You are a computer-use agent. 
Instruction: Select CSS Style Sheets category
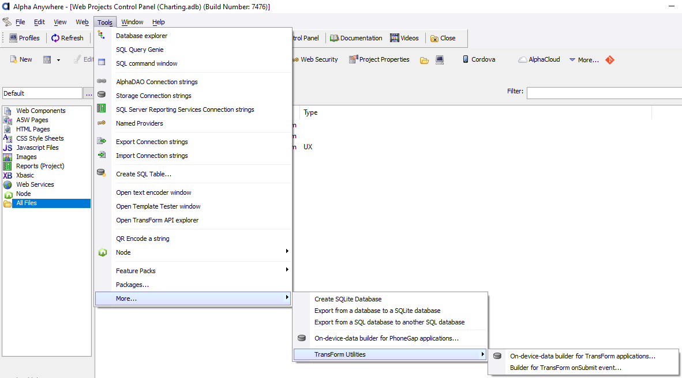(40, 138)
